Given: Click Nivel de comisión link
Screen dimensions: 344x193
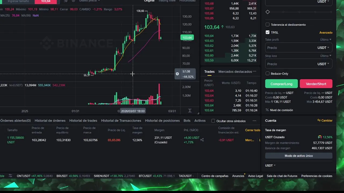Looking at the screenshot, I should click(281, 110).
